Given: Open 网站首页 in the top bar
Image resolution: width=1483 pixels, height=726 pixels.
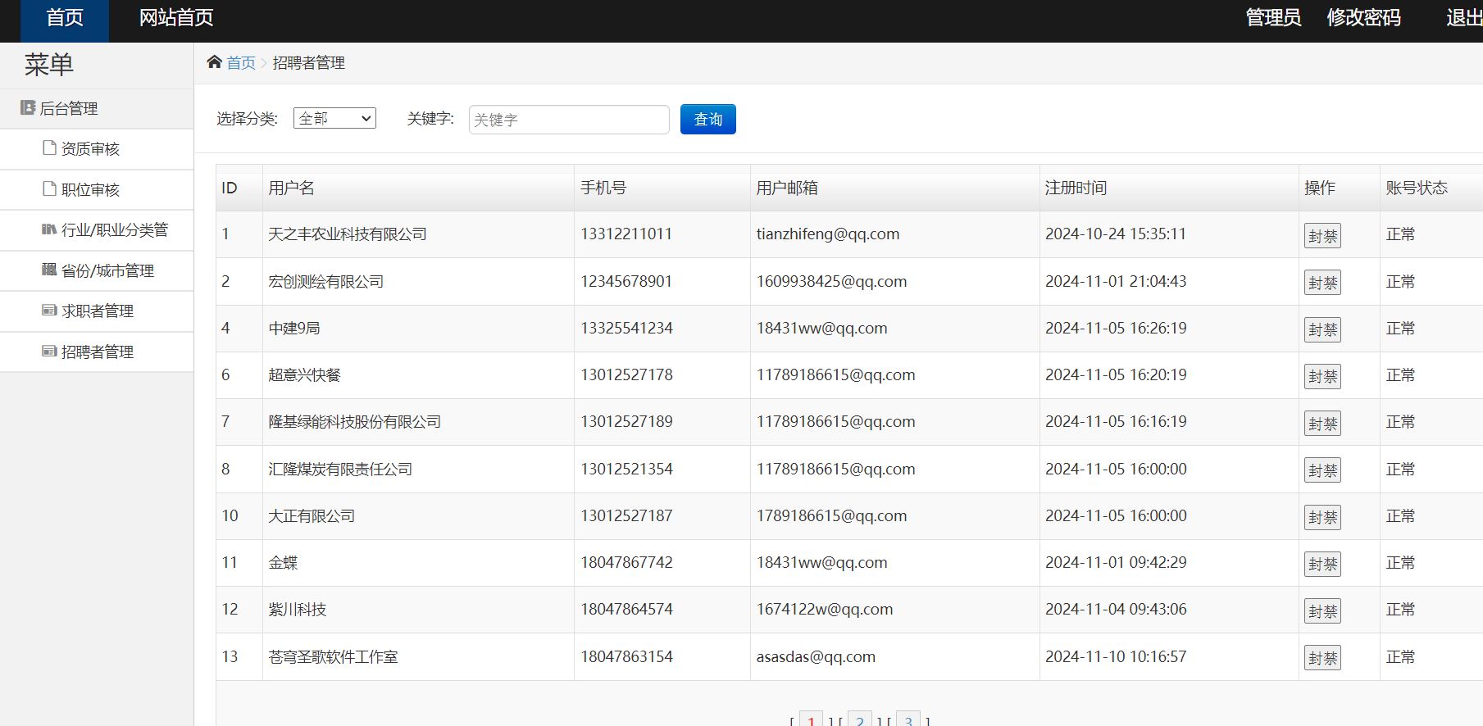Looking at the screenshot, I should 176,18.
